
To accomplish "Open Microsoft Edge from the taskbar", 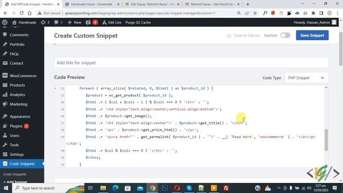I will click(x=115, y=188).
